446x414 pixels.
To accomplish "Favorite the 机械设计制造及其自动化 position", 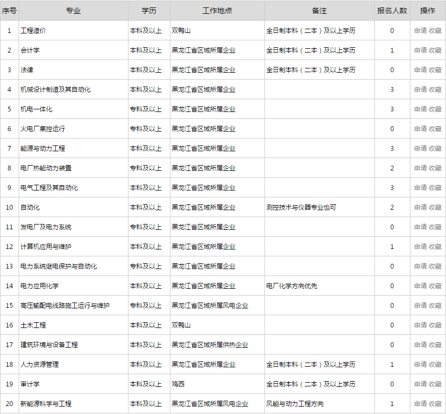I will [435, 90].
